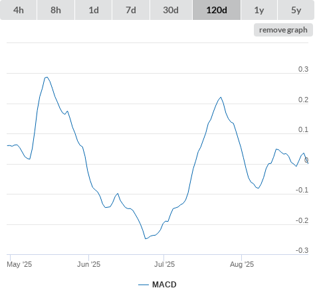Switch to the 4h time range

18,10
